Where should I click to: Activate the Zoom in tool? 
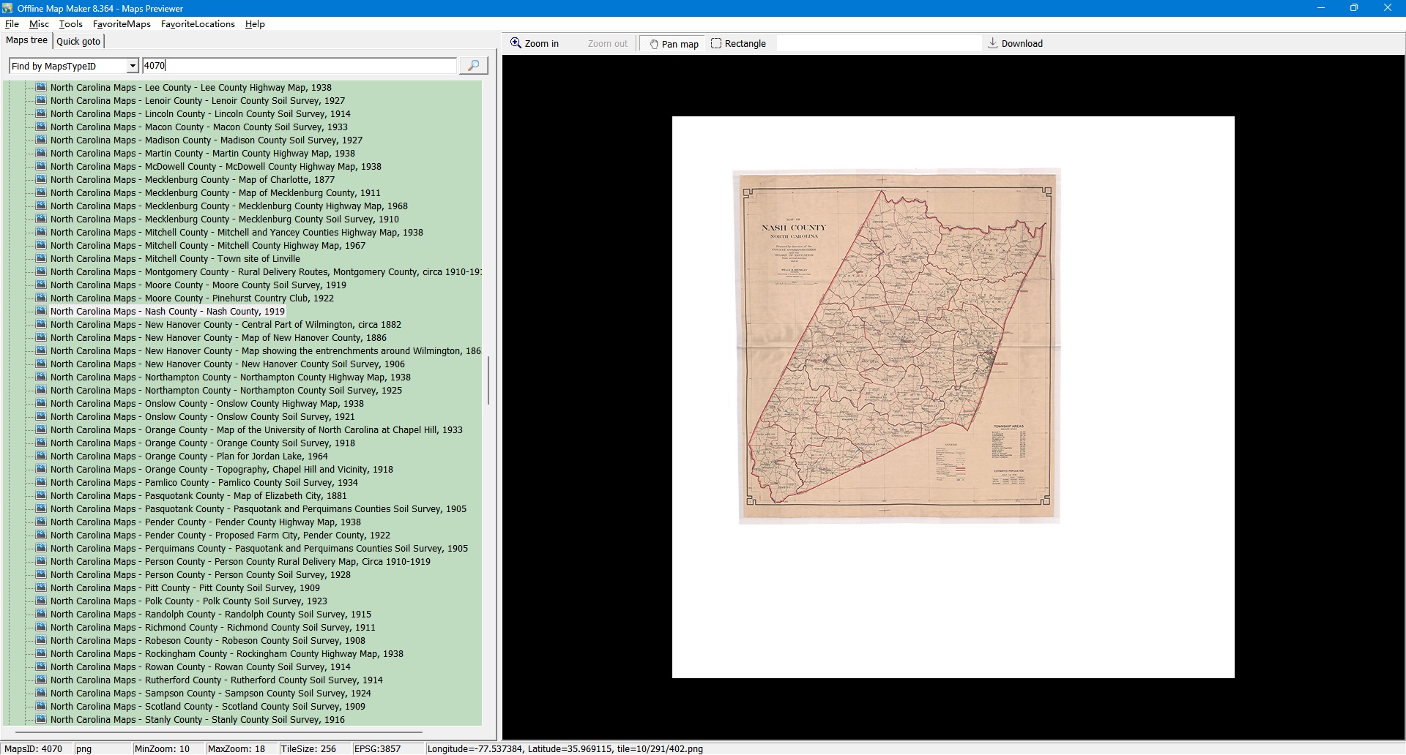(535, 44)
